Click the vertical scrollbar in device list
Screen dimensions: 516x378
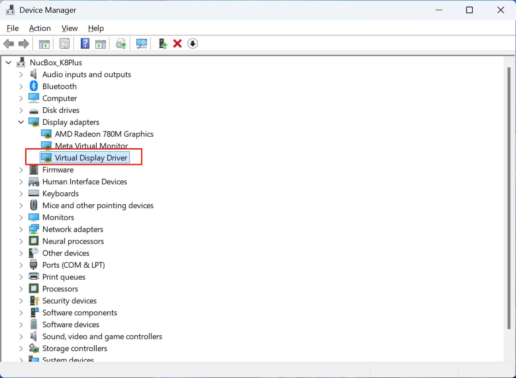point(508,198)
